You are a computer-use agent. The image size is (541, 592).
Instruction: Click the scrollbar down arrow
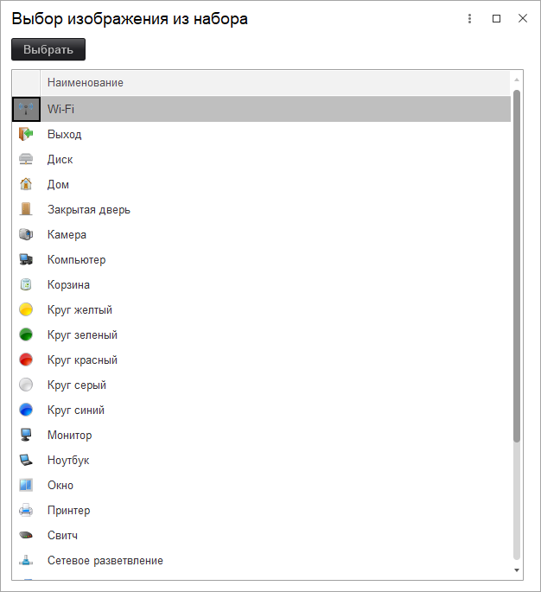coord(517,570)
